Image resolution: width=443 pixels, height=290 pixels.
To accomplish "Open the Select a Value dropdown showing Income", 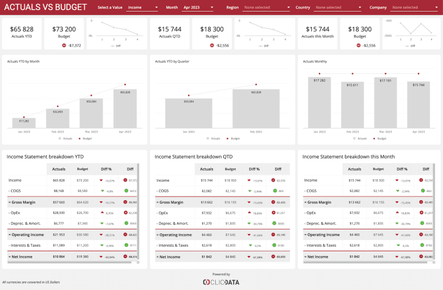I will (x=142, y=7).
